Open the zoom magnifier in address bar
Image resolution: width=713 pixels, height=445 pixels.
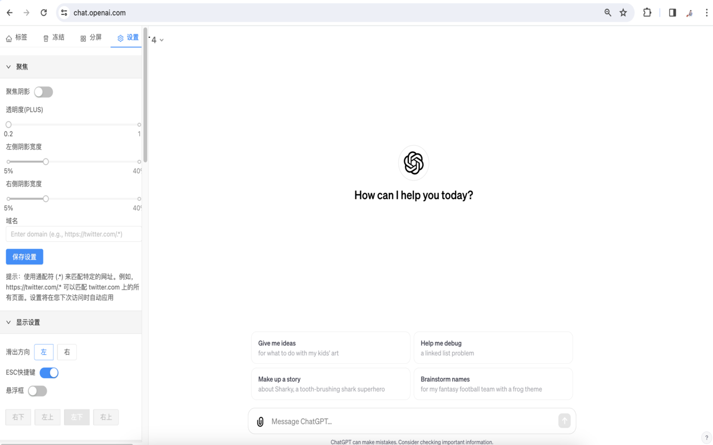point(608,12)
